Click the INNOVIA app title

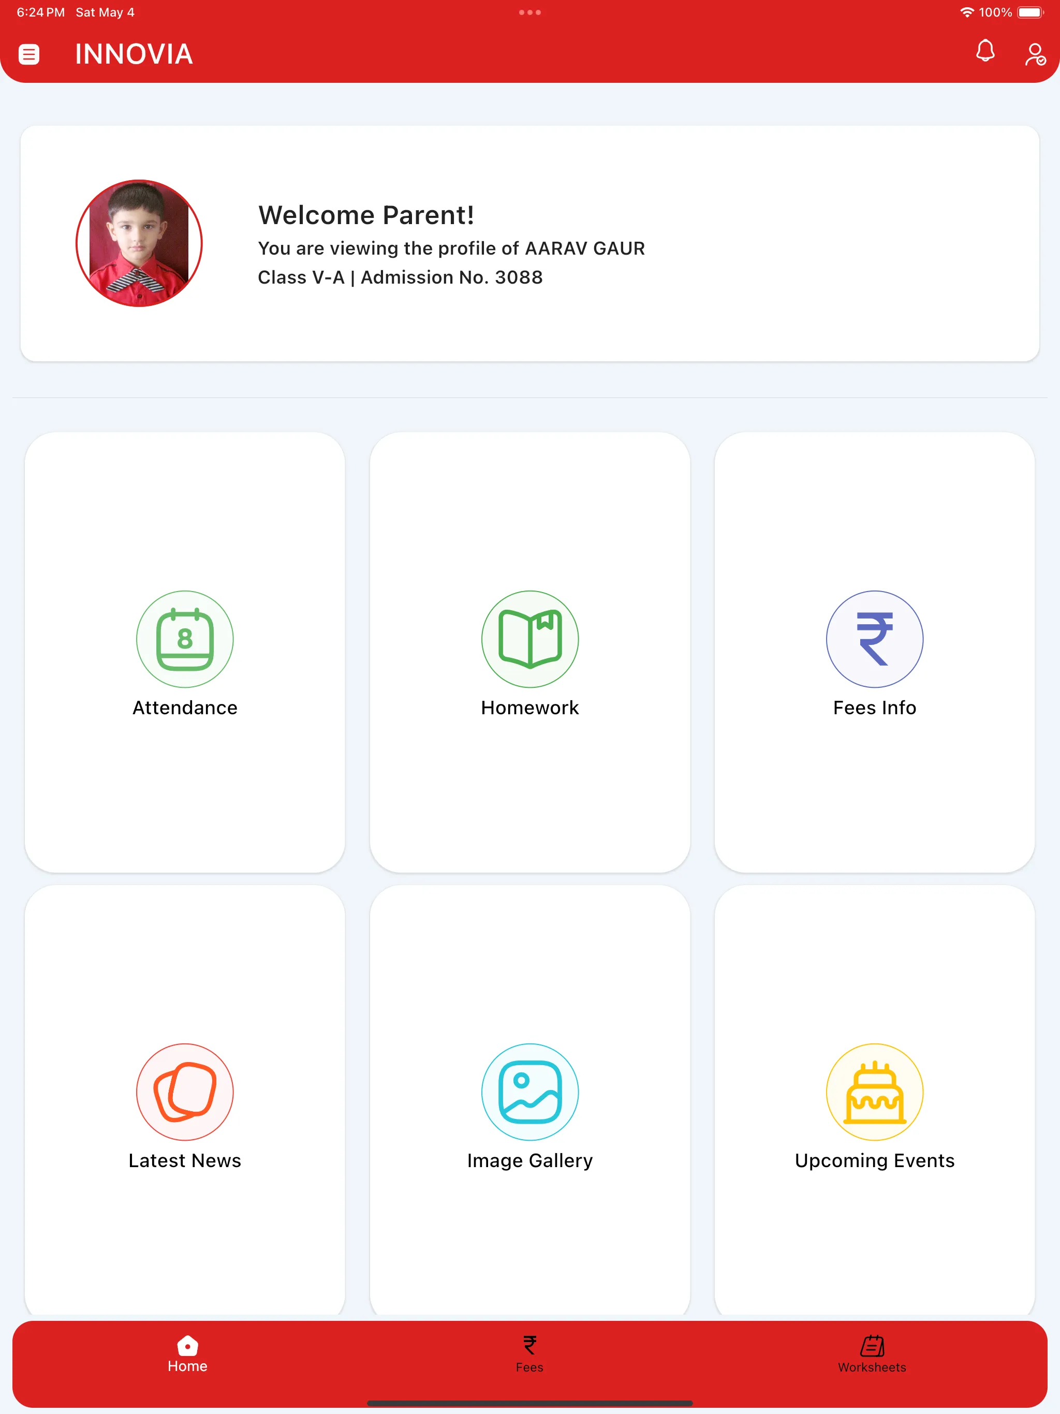[x=134, y=54]
